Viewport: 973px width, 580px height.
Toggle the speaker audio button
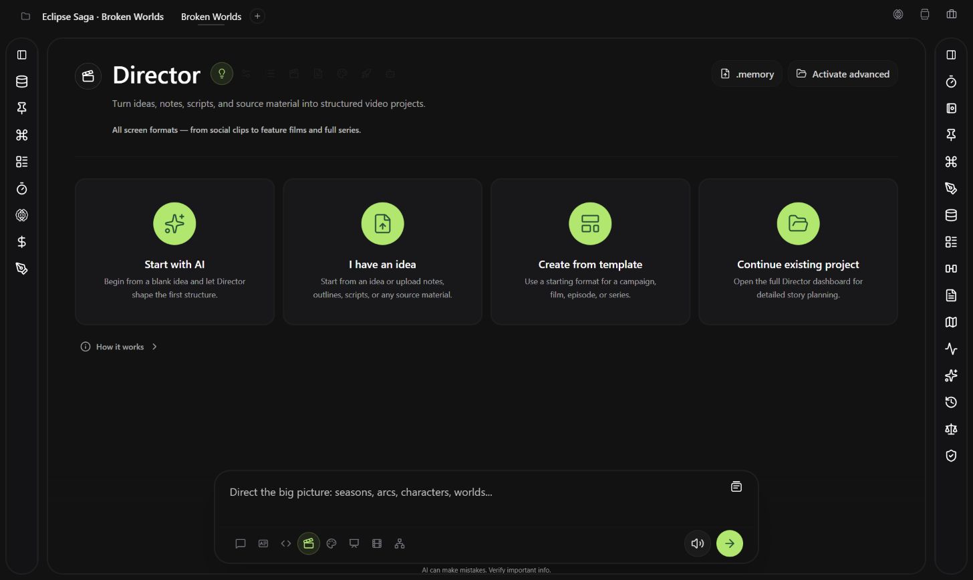click(698, 543)
